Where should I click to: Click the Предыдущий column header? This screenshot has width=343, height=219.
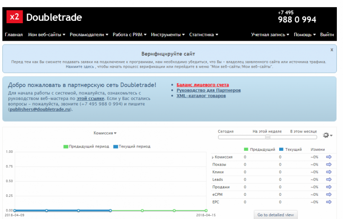(259, 149)
